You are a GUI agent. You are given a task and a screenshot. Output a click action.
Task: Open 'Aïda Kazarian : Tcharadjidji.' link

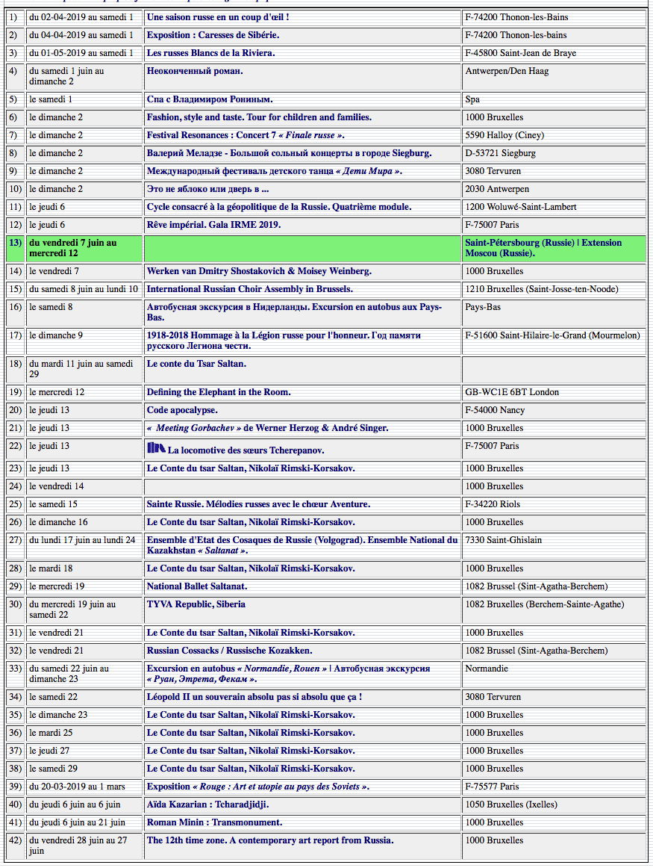(x=208, y=805)
